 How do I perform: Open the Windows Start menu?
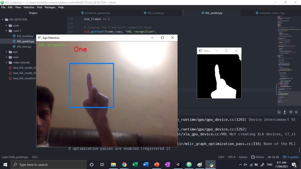[x=5, y=165]
